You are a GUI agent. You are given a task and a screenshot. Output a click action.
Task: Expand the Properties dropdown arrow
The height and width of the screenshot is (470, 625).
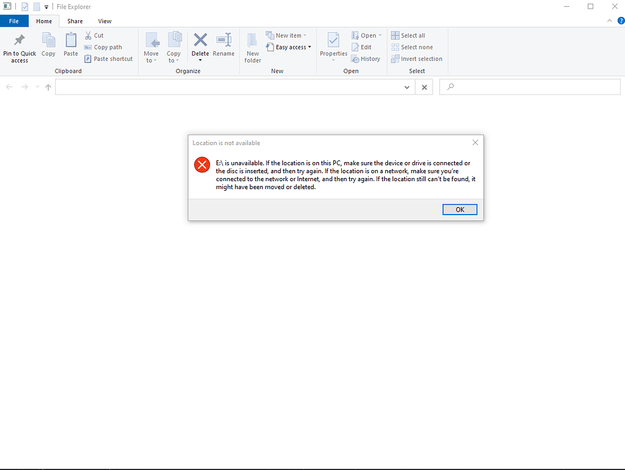334,60
